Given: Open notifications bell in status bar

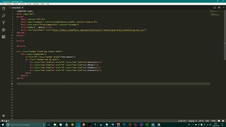Looking at the screenshot, I should [x=223, y=121].
